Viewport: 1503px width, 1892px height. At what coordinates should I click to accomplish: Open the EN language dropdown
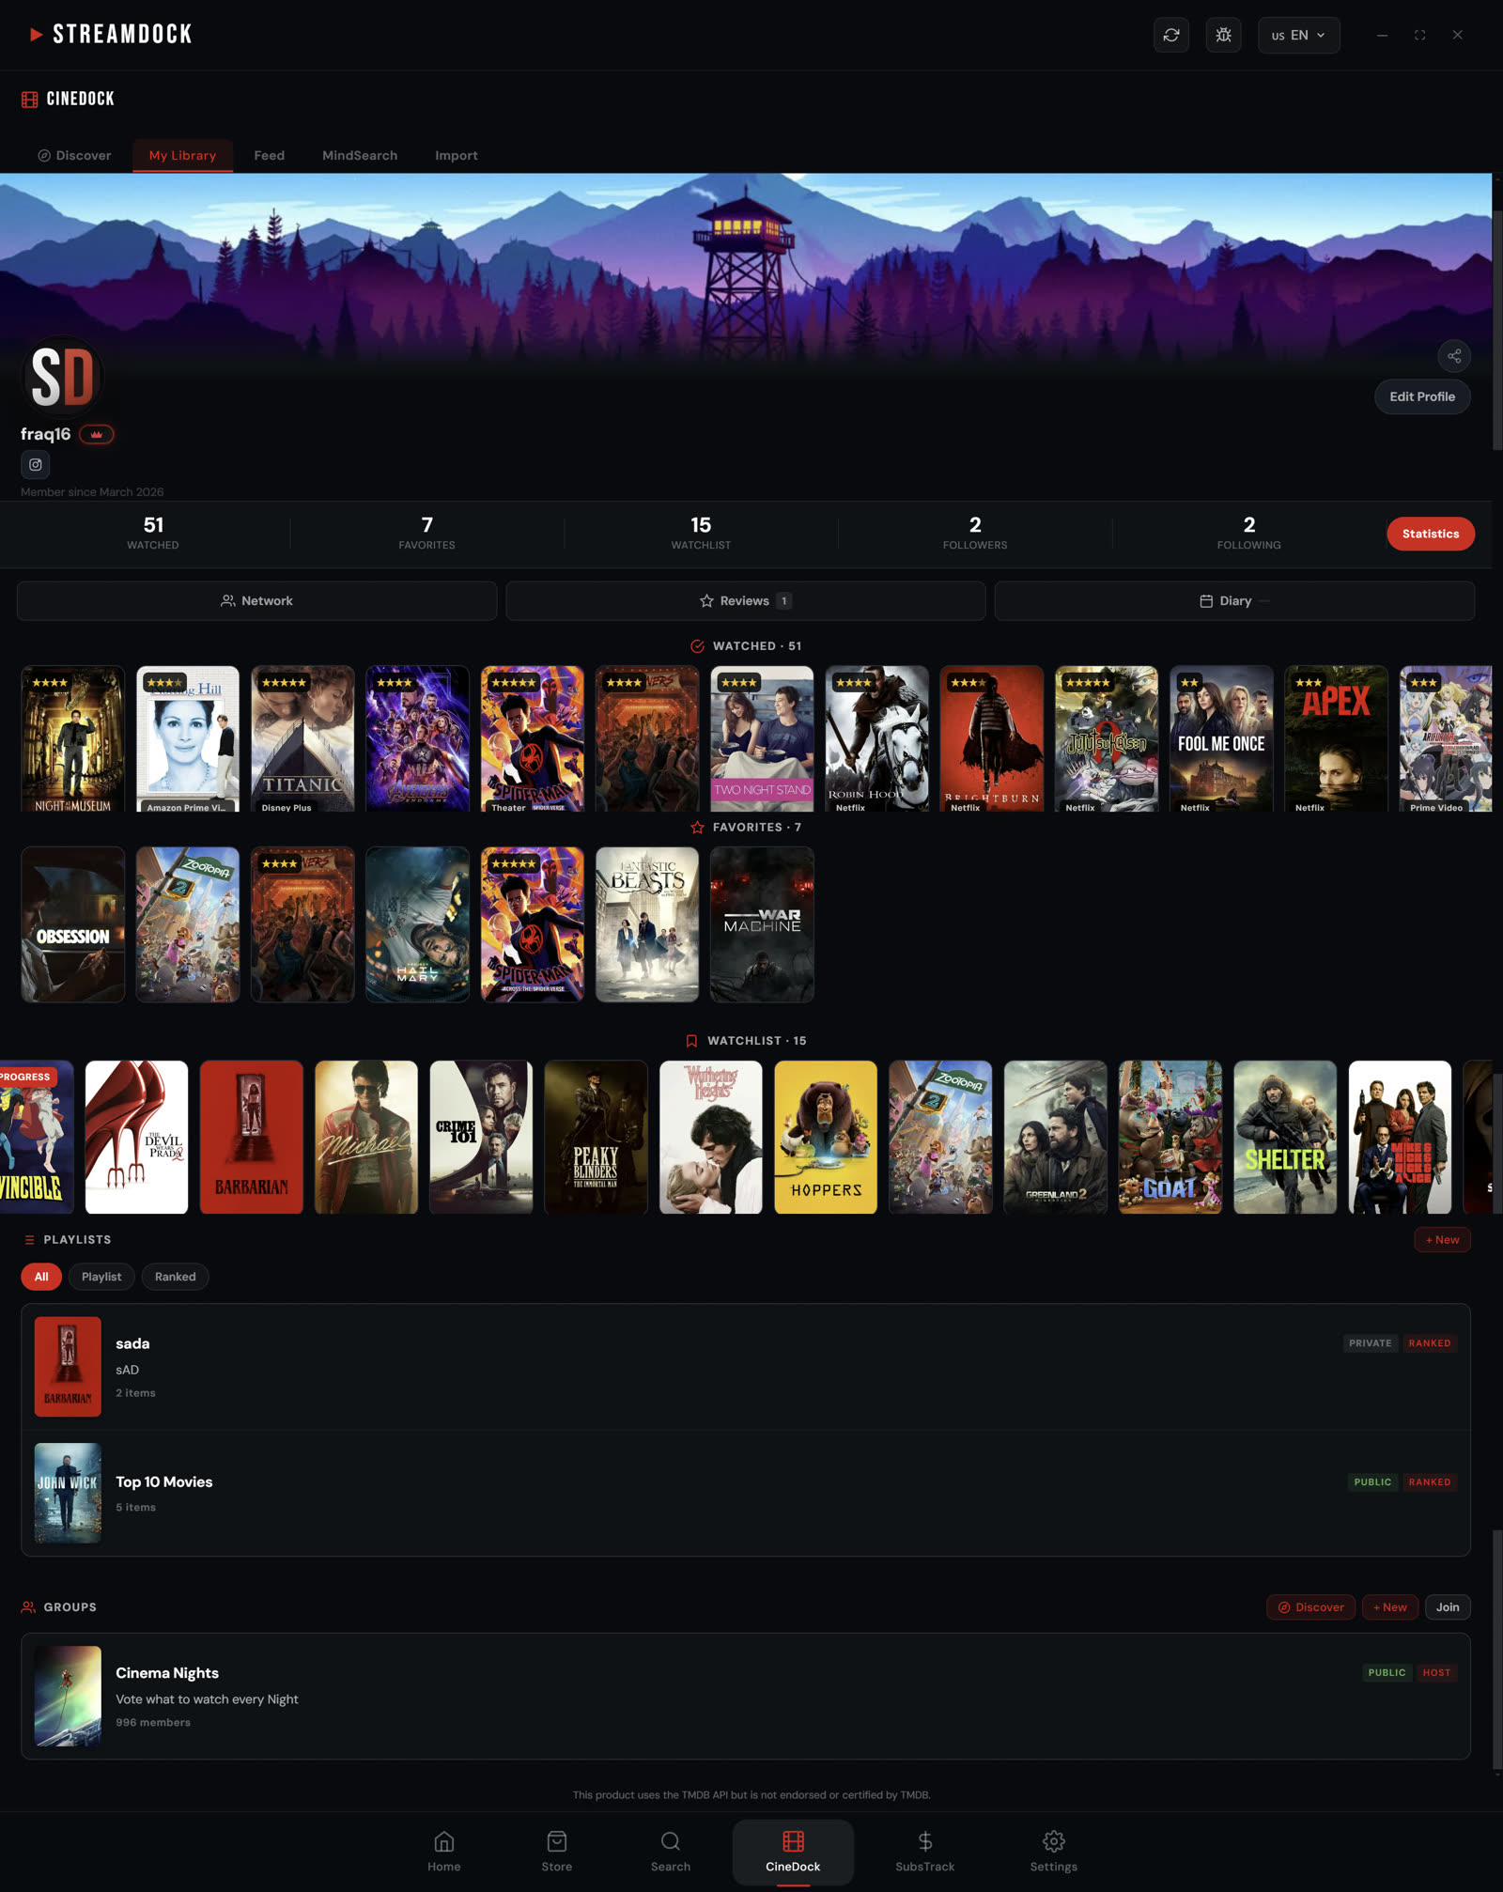coord(1298,35)
